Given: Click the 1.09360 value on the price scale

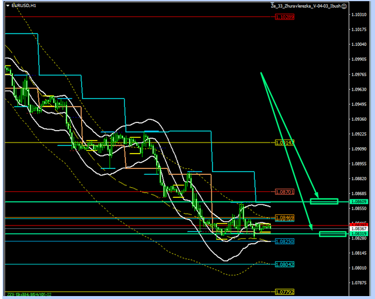Looking at the screenshot, I should point(359,119).
